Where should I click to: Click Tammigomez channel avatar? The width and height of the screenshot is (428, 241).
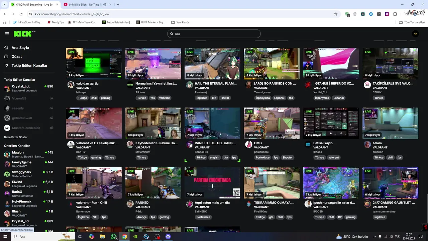point(248,85)
